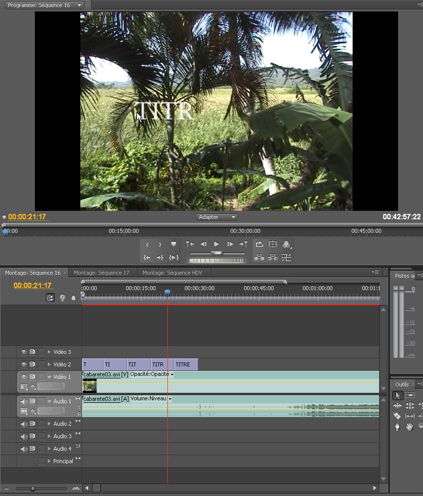Image resolution: width=423 pixels, height=496 pixels.
Task: Select the TITRE clip on Vidéo 2
Action: point(186,364)
